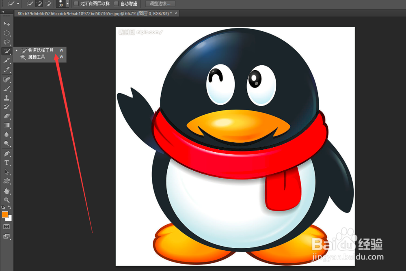
Task: Close the open document tab
Action: [176, 13]
